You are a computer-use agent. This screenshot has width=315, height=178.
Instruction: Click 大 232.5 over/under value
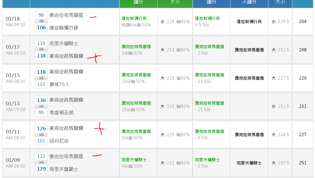280,50
